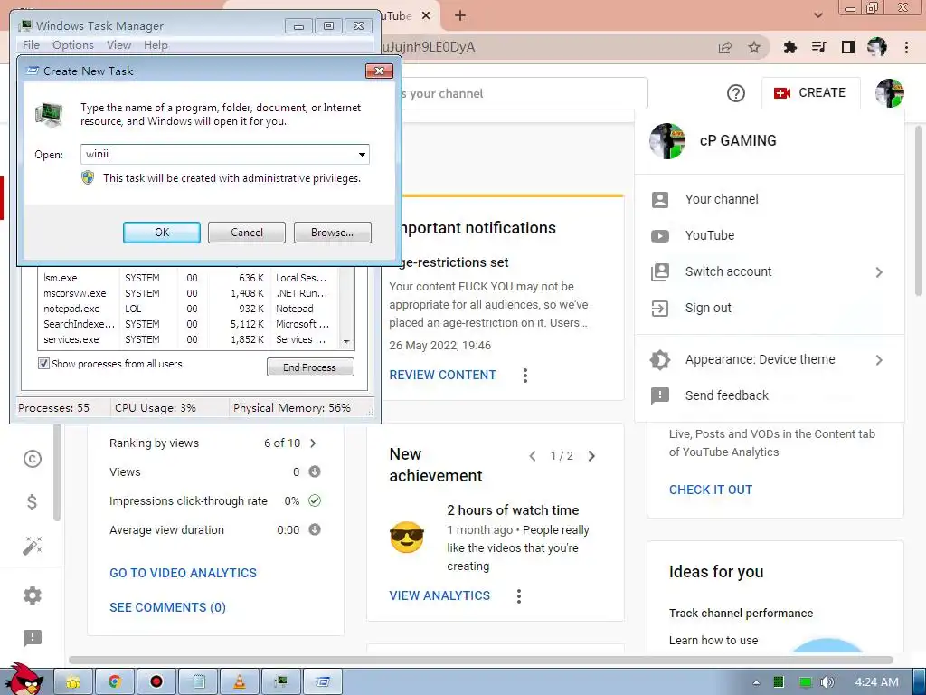Click the volume speaker icon in system tray
Image resolution: width=926 pixels, height=695 pixels.
[x=827, y=682]
